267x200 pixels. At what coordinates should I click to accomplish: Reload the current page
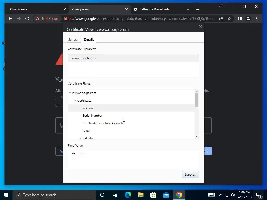point(27,18)
